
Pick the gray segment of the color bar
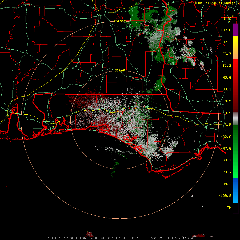235,118
